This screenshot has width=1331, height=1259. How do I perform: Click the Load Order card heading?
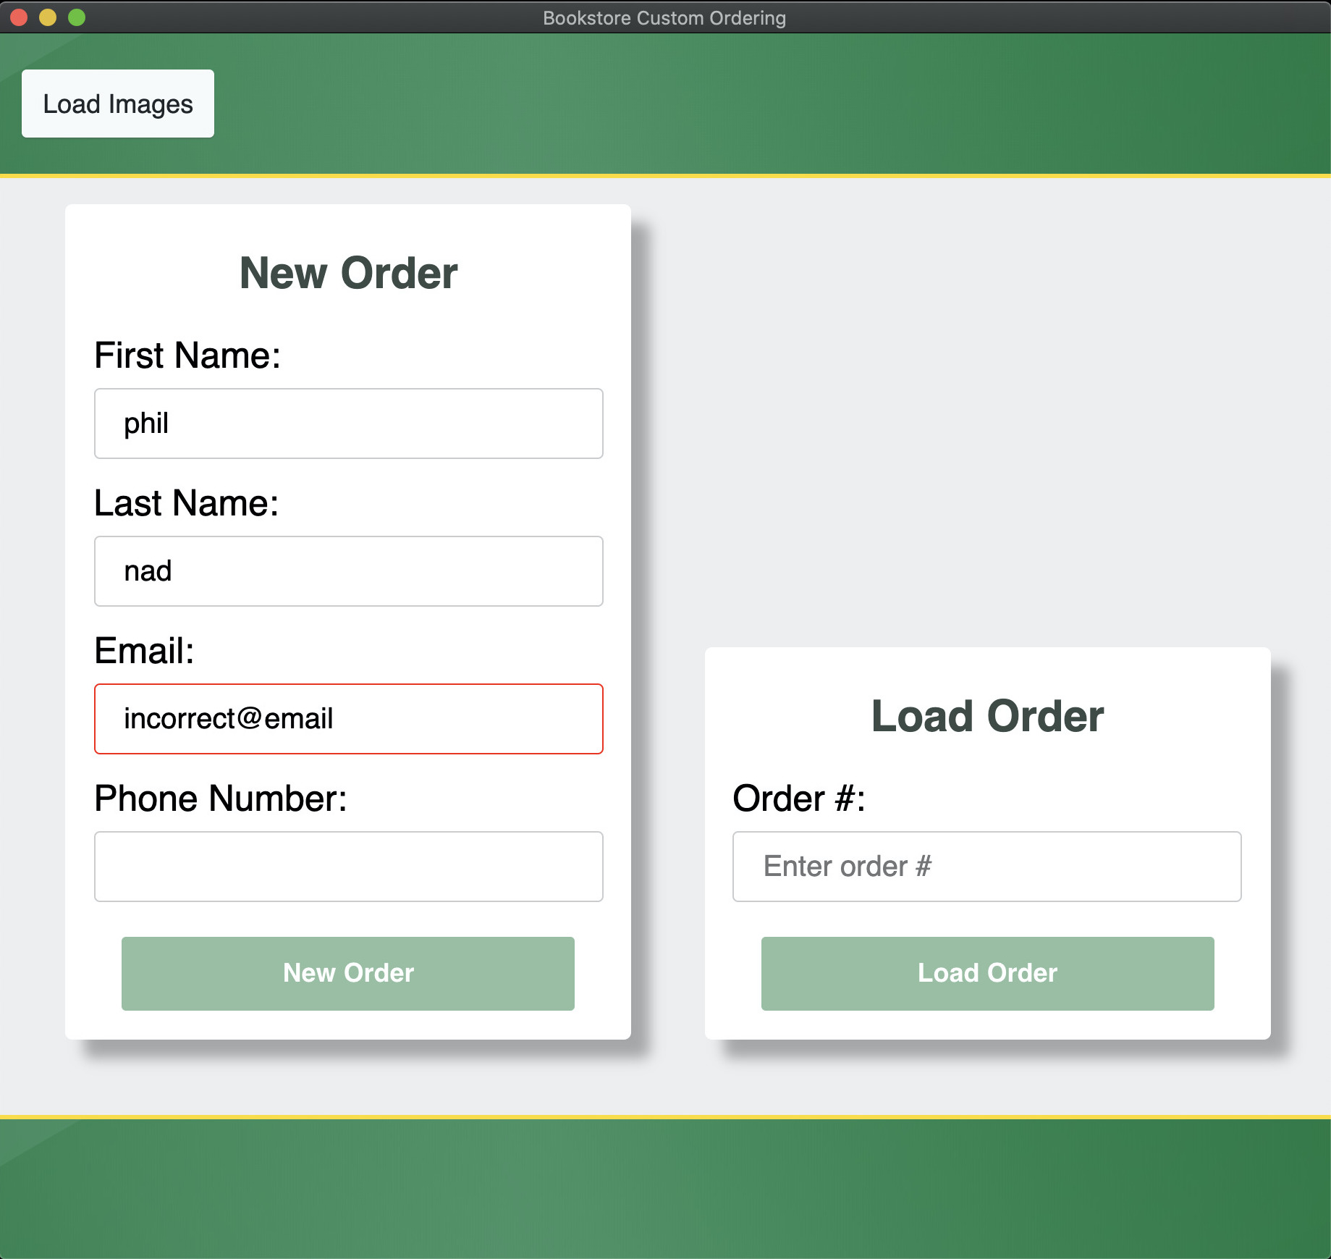point(987,716)
